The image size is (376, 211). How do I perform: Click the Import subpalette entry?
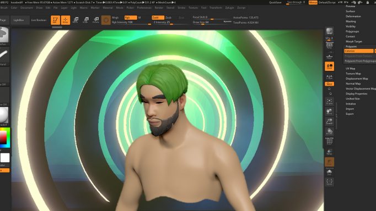point(350,109)
